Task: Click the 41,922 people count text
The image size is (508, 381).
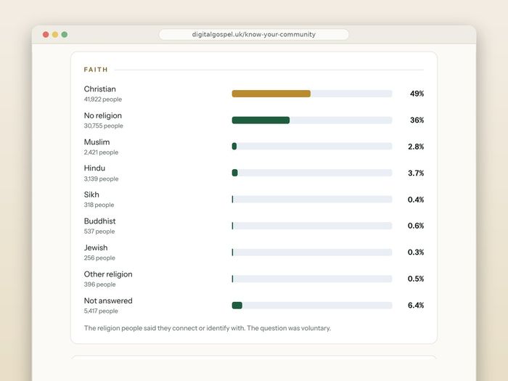Action: click(103, 99)
